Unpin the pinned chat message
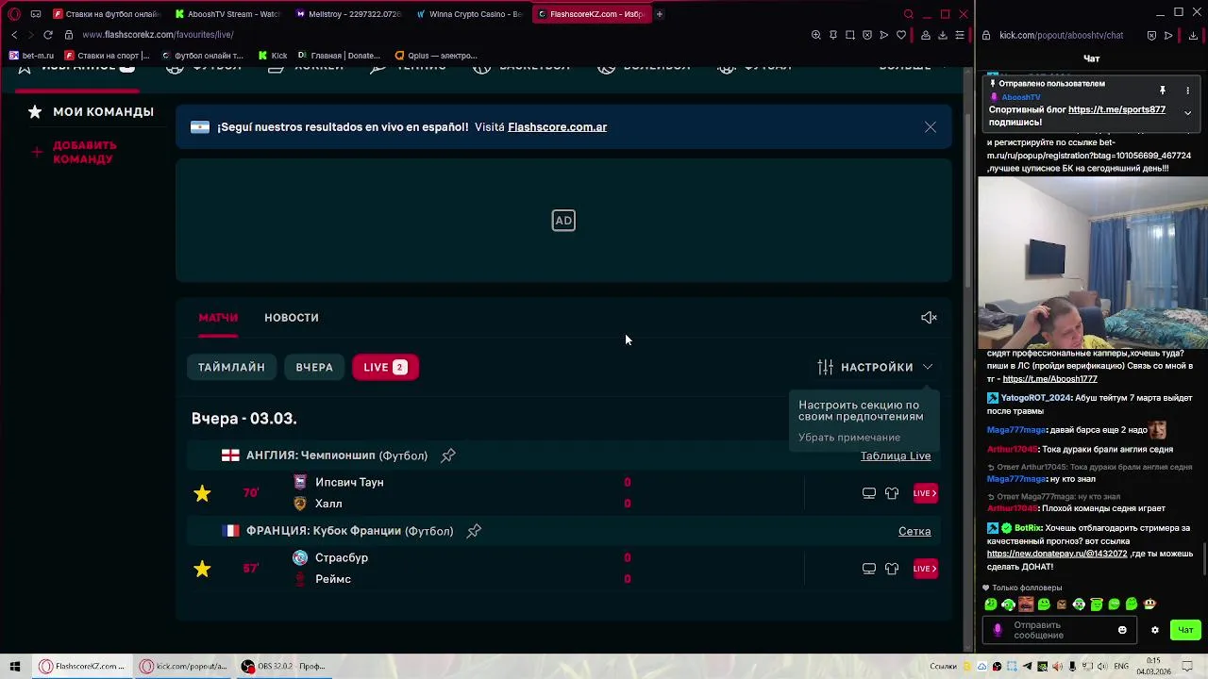1208x679 pixels. pos(1163,91)
